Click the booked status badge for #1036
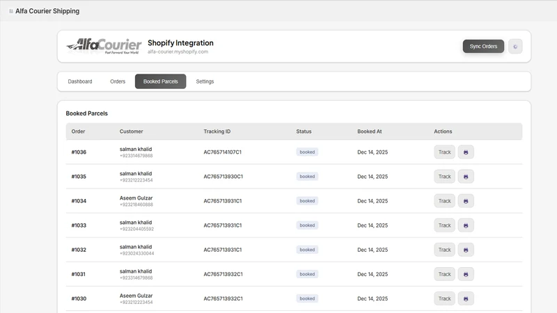 307,152
